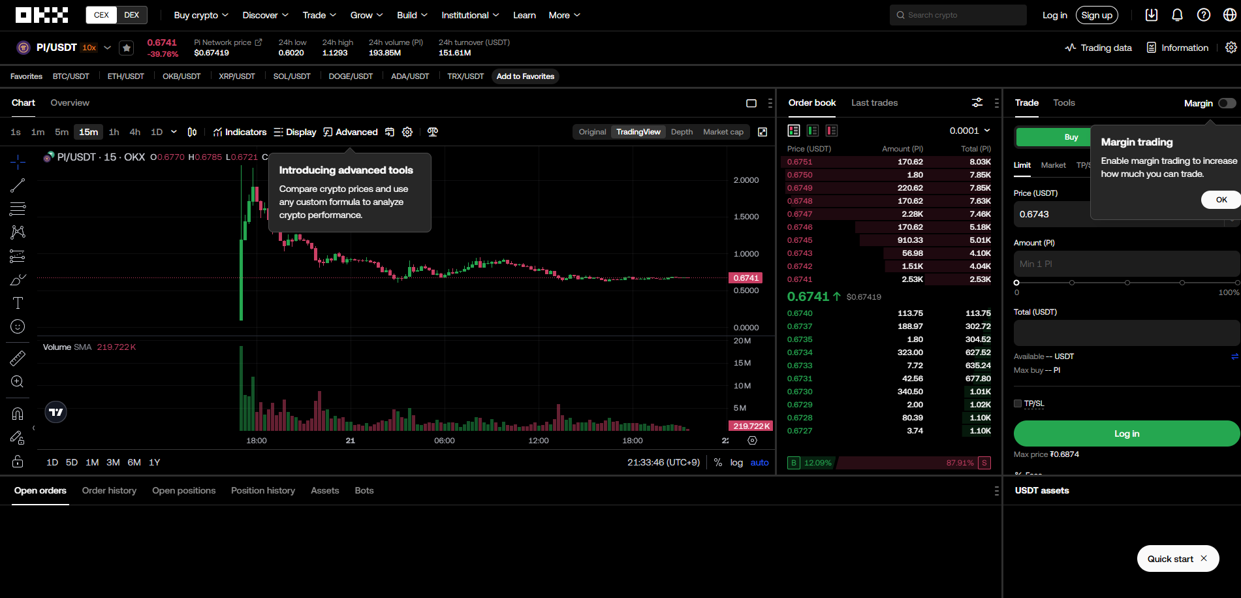The height and width of the screenshot is (598, 1241).
Task: Switch to the Overview tab
Action: [70, 102]
